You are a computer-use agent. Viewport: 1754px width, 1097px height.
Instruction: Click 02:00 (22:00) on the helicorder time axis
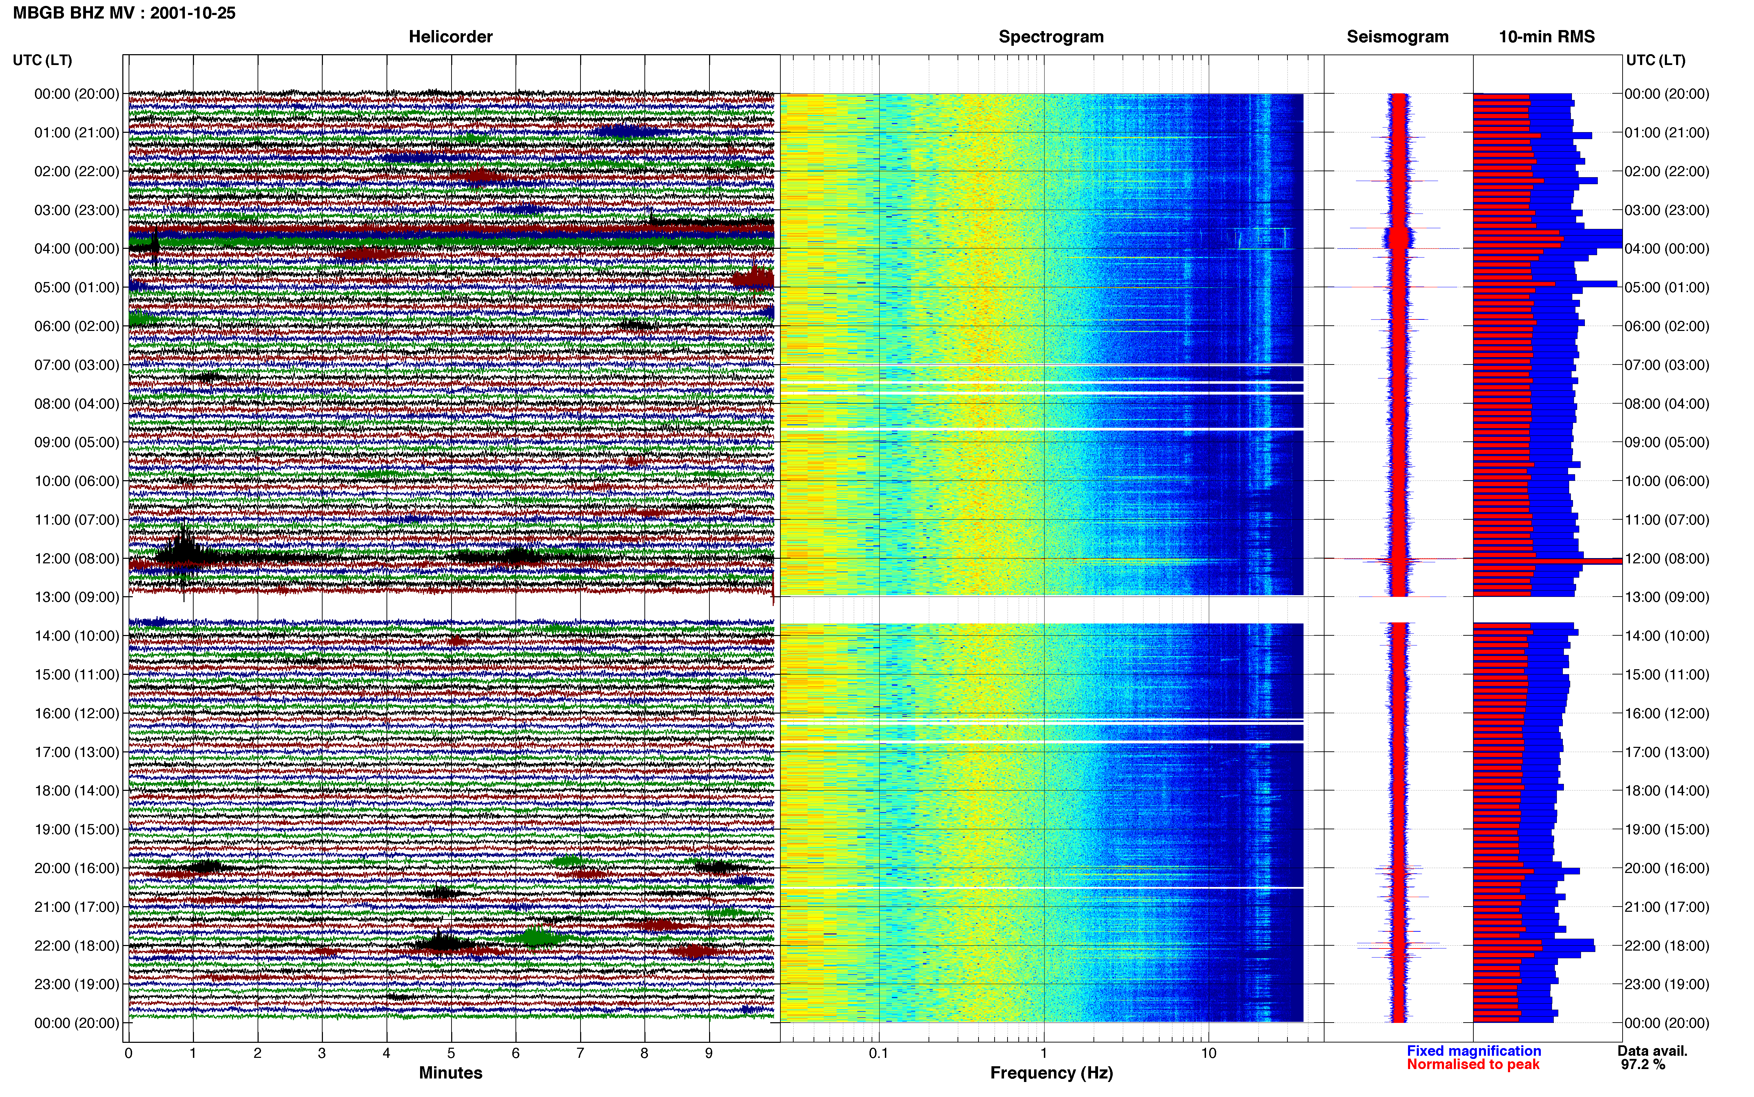[77, 171]
